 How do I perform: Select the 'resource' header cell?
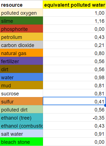coord(21,5)
